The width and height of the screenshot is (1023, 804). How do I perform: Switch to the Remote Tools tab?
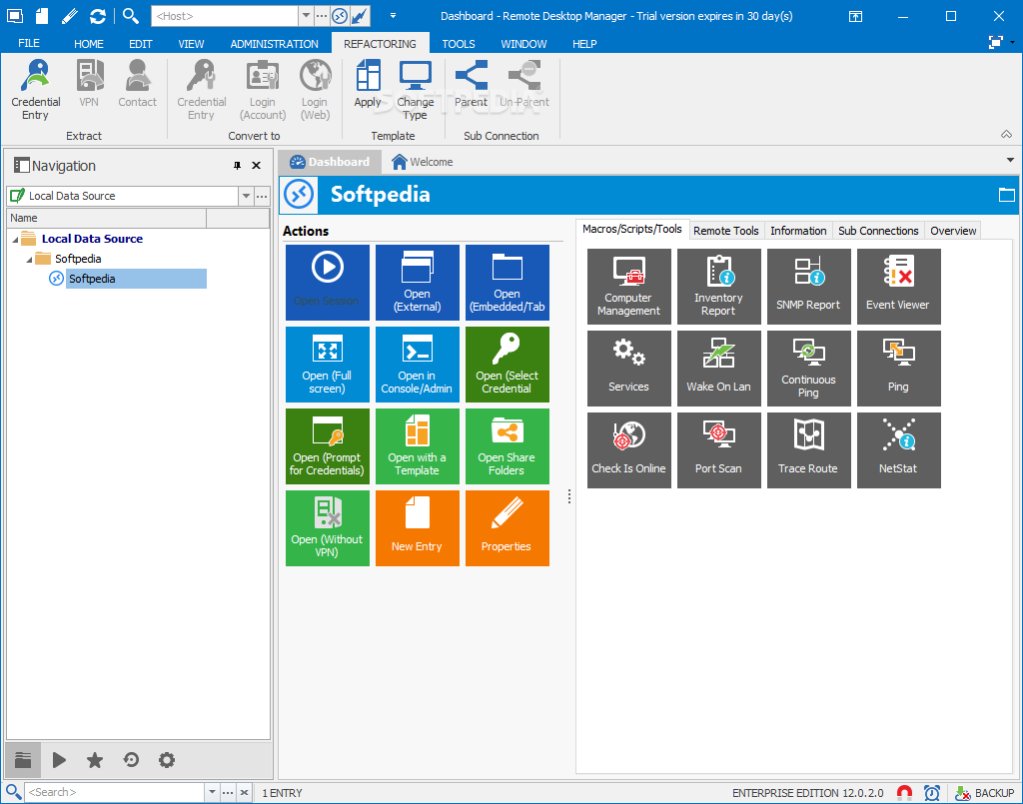click(726, 231)
